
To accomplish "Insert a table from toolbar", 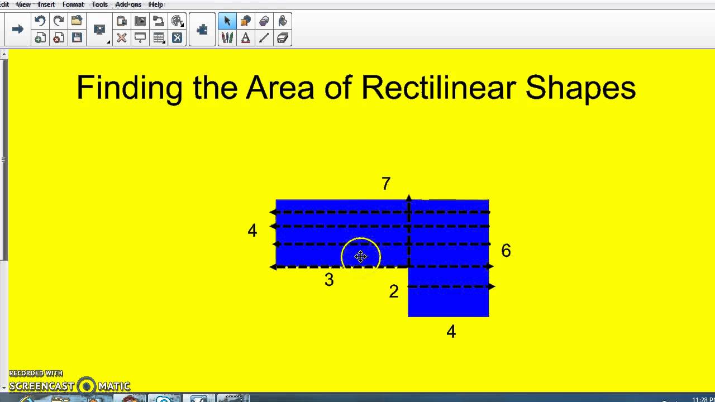I will tap(159, 38).
